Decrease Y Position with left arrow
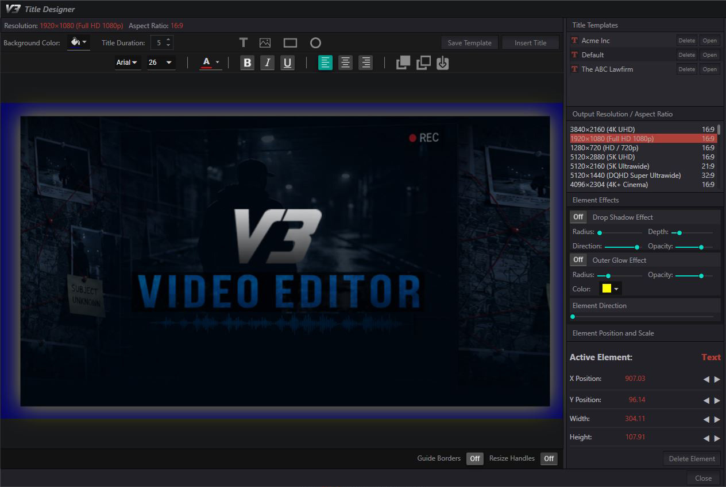The height and width of the screenshot is (487, 726). click(706, 400)
